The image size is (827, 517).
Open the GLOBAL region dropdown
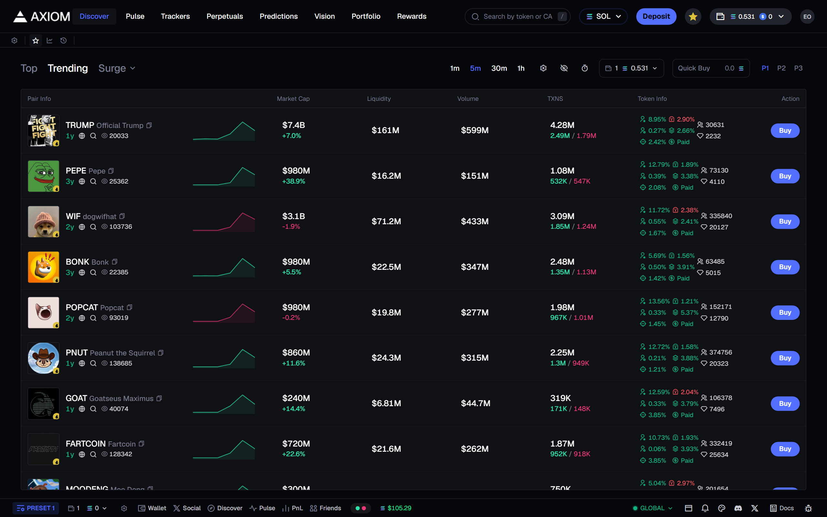(x=652, y=508)
